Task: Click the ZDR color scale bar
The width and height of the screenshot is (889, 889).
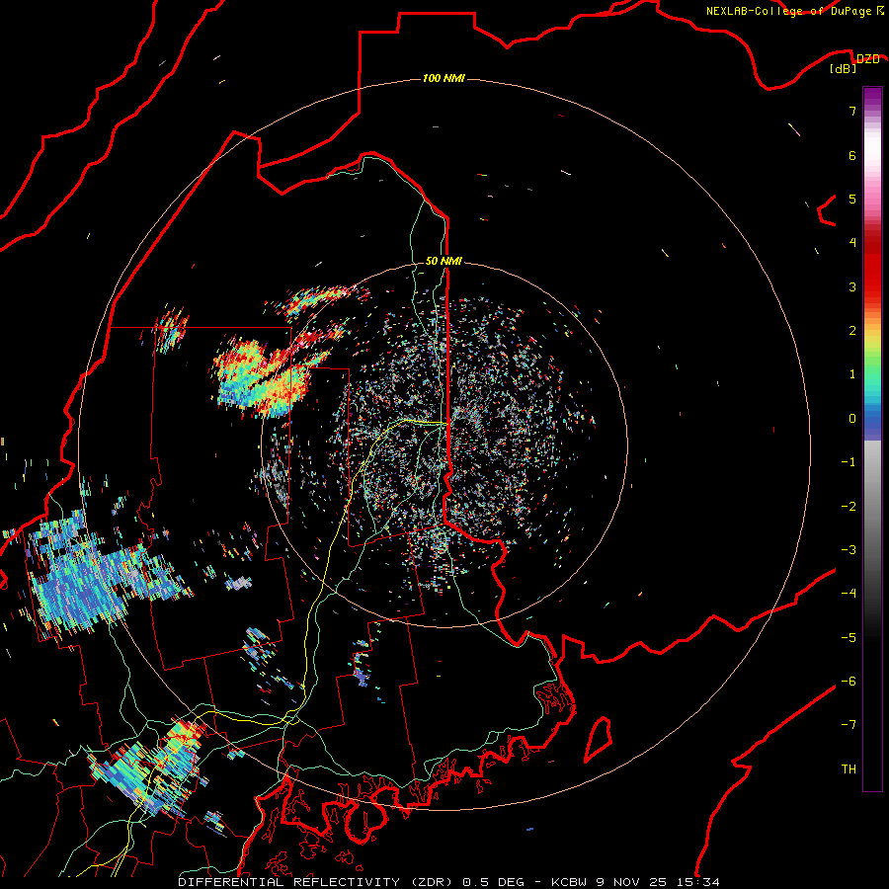Action: click(x=872, y=439)
